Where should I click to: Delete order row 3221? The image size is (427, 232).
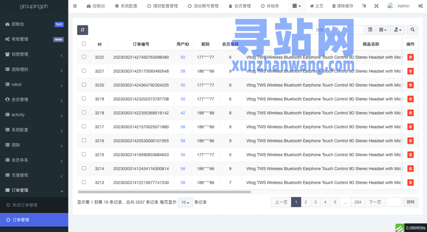tap(410, 71)
